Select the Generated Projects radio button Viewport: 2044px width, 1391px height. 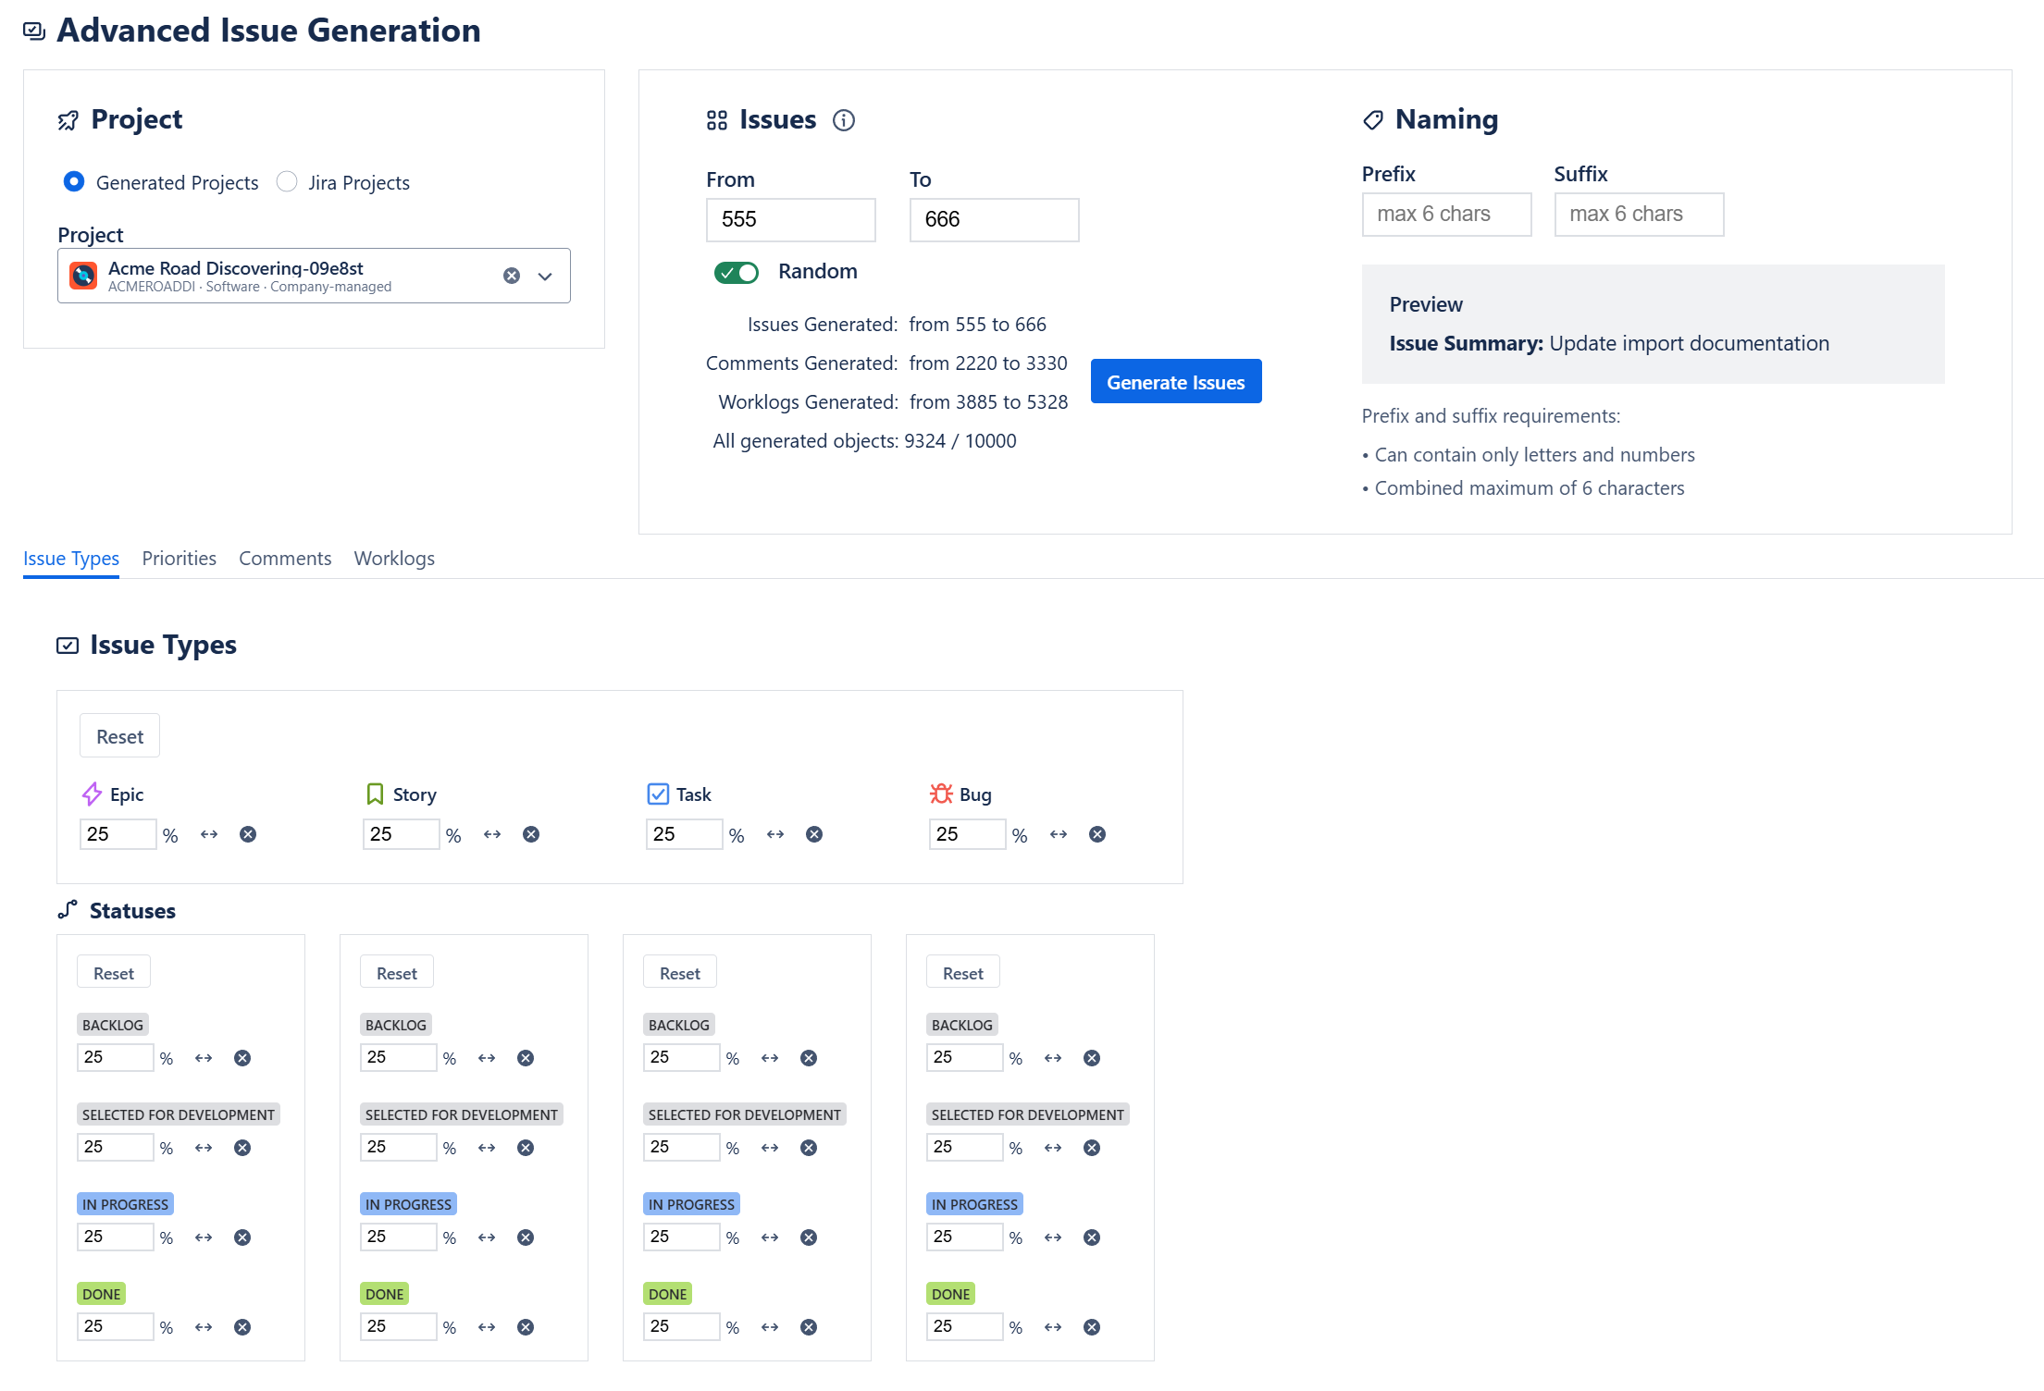tap(74, 181)
